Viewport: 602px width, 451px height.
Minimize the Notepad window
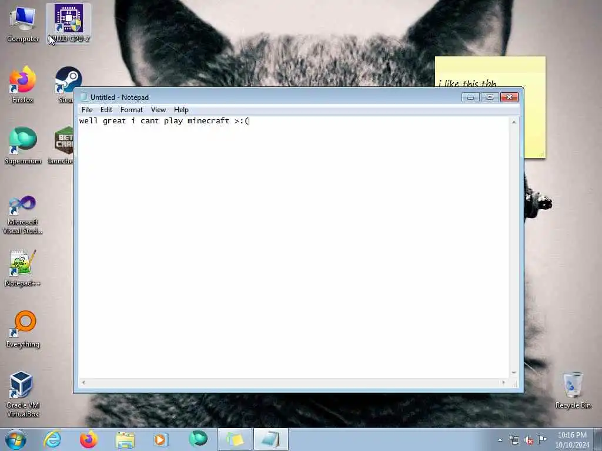[x=470, y=97]
